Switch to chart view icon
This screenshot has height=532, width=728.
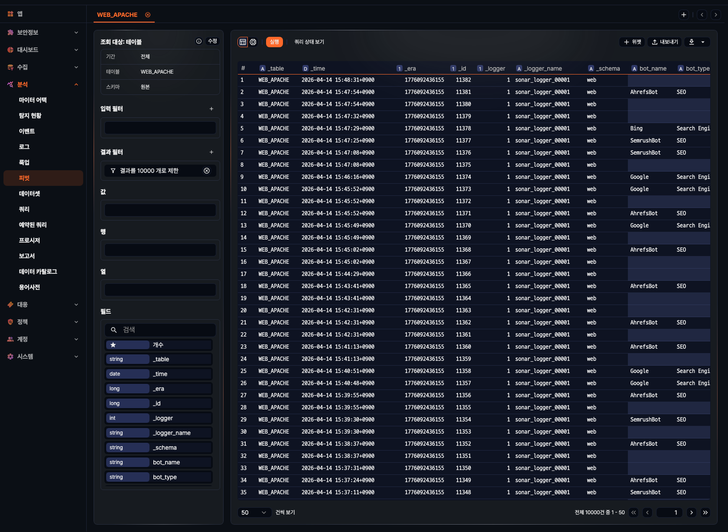(x=253, y=42)
